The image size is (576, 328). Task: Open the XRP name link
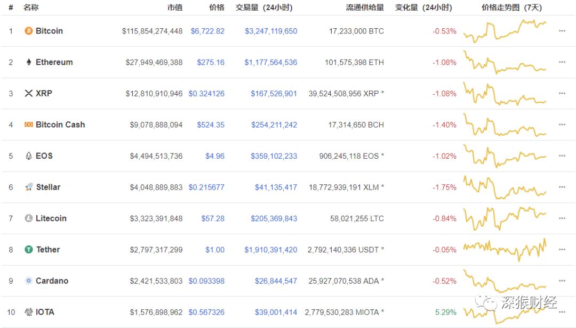click(x=44, y=93)
